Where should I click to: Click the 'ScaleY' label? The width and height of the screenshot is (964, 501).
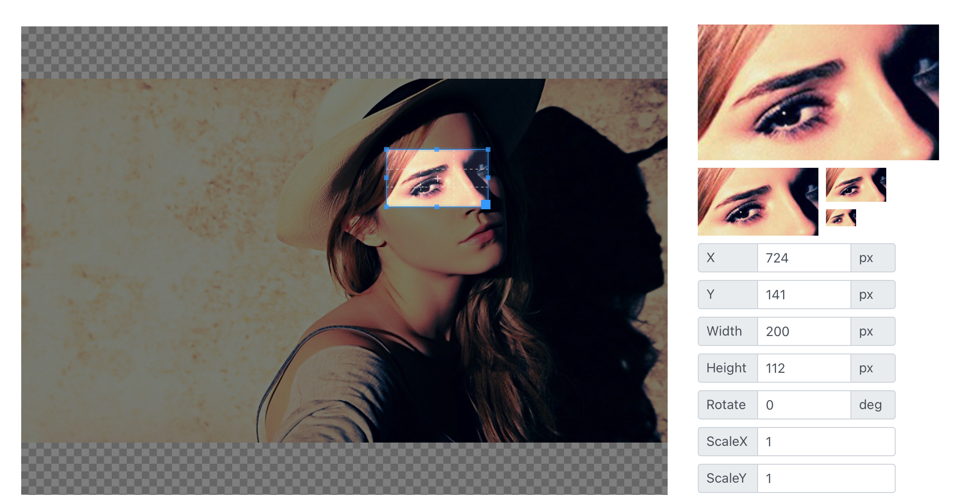coord(726,478)
